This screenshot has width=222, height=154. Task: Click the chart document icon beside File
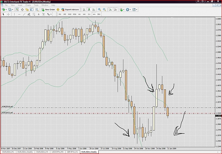point(2,5)
